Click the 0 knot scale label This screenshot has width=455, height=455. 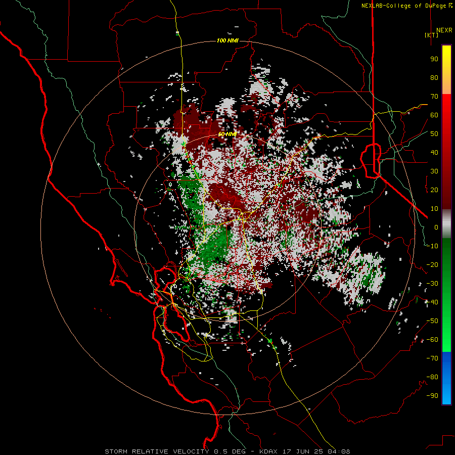(436, 227)
